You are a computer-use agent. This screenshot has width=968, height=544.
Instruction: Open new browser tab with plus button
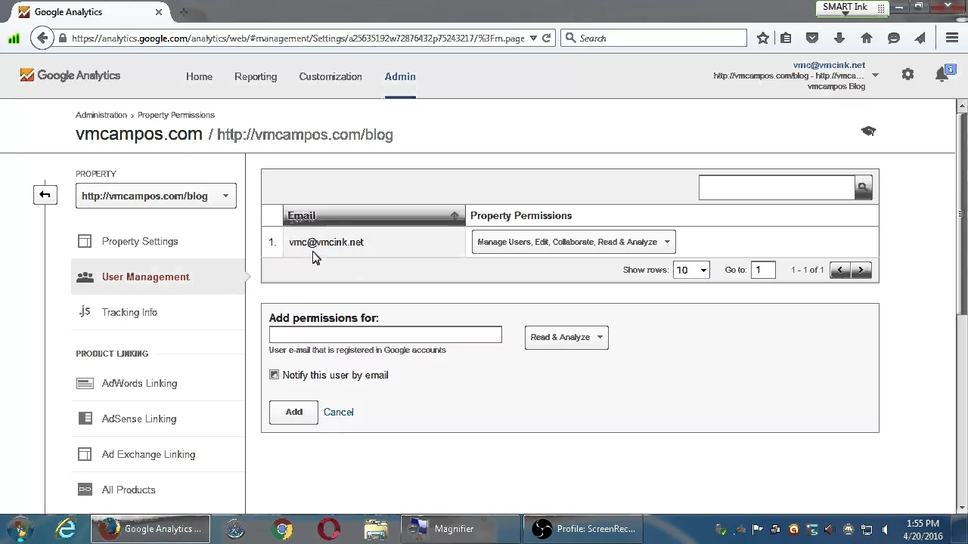184,12
